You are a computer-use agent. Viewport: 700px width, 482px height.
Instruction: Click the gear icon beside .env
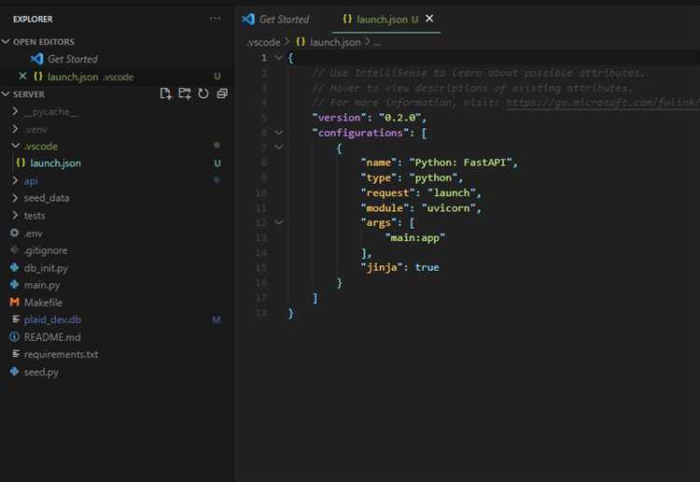point(14,234)
